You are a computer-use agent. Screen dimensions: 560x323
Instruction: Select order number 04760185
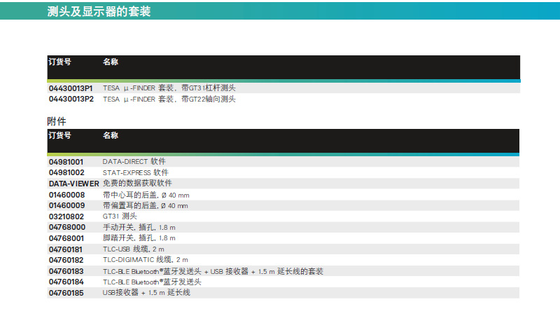click(66, 293)
